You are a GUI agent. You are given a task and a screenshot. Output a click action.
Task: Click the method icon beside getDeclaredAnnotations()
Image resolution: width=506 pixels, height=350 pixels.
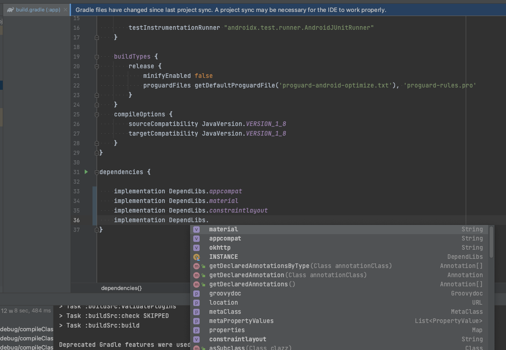(x=196, y=284)
